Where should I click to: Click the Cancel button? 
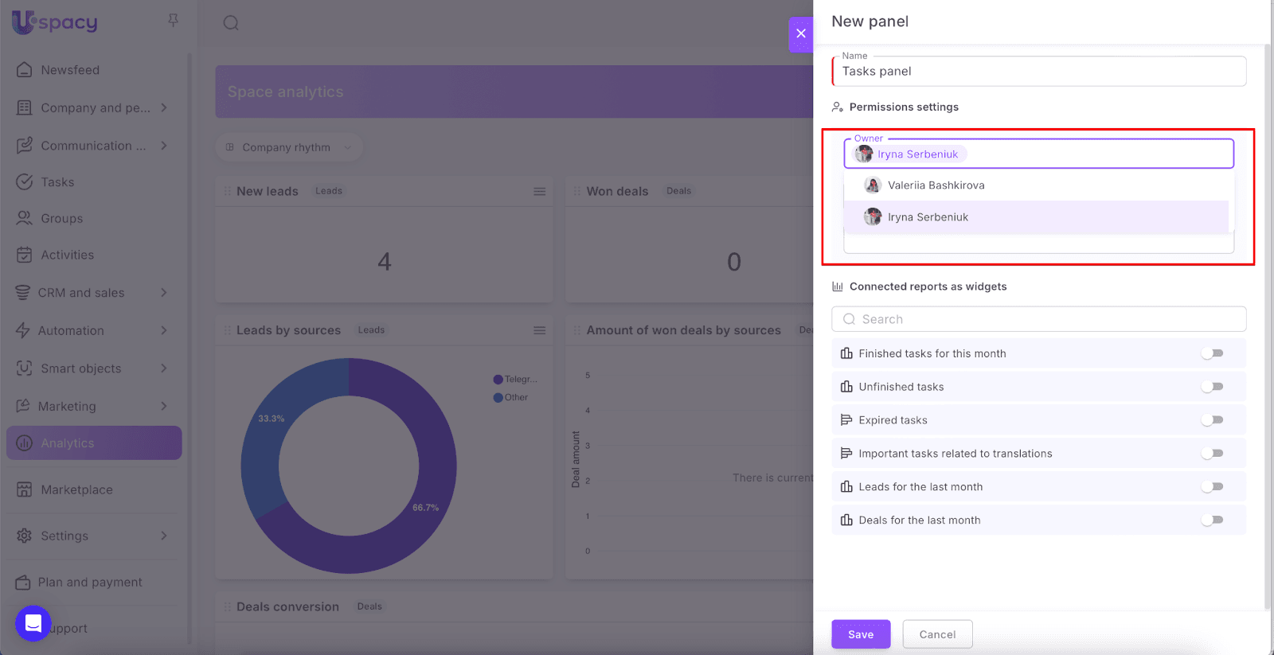click(x=937, y=634)
